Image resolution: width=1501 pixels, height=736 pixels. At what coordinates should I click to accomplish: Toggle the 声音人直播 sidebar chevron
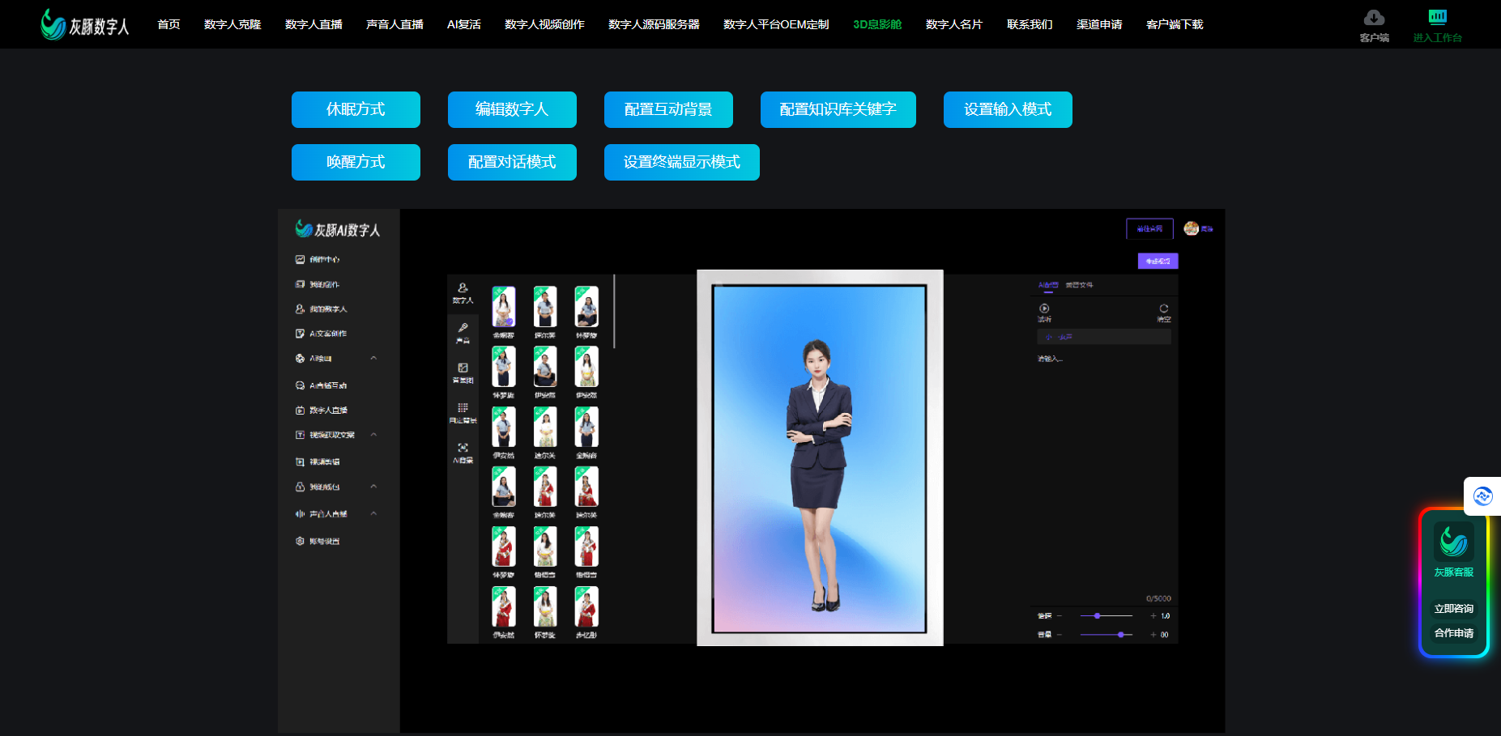tap(373, 513)
